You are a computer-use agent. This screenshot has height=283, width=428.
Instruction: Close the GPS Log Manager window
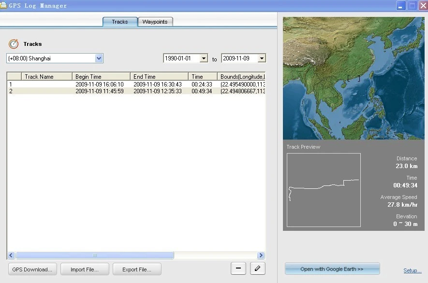point(423,6)
